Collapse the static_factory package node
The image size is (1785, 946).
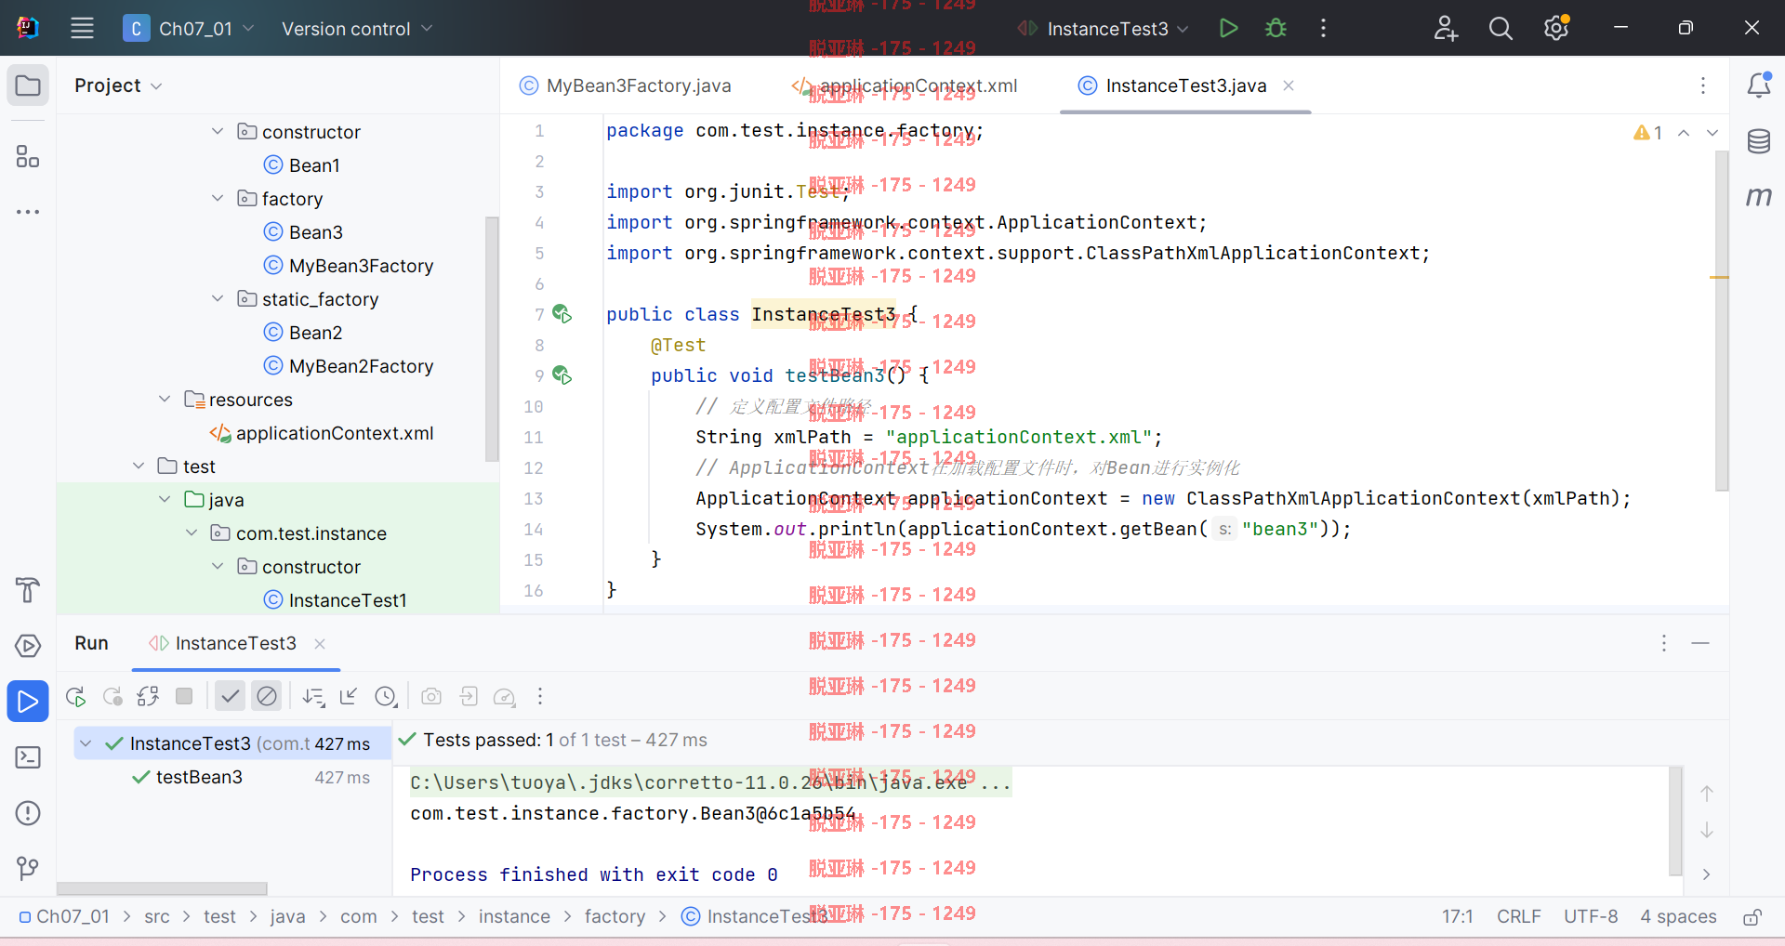(218, 298)
